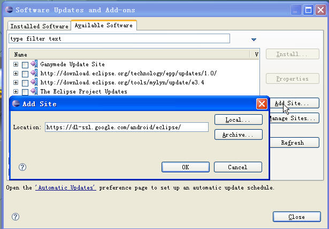Click the mylyn update site icon
Viewport: 329px width, 229px height.
click(x=34, y=82)
